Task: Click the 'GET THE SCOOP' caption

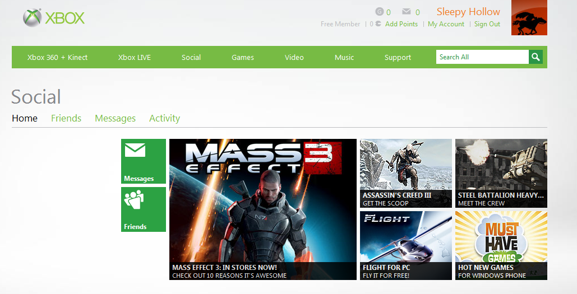Action: click(x=386, y=203)
